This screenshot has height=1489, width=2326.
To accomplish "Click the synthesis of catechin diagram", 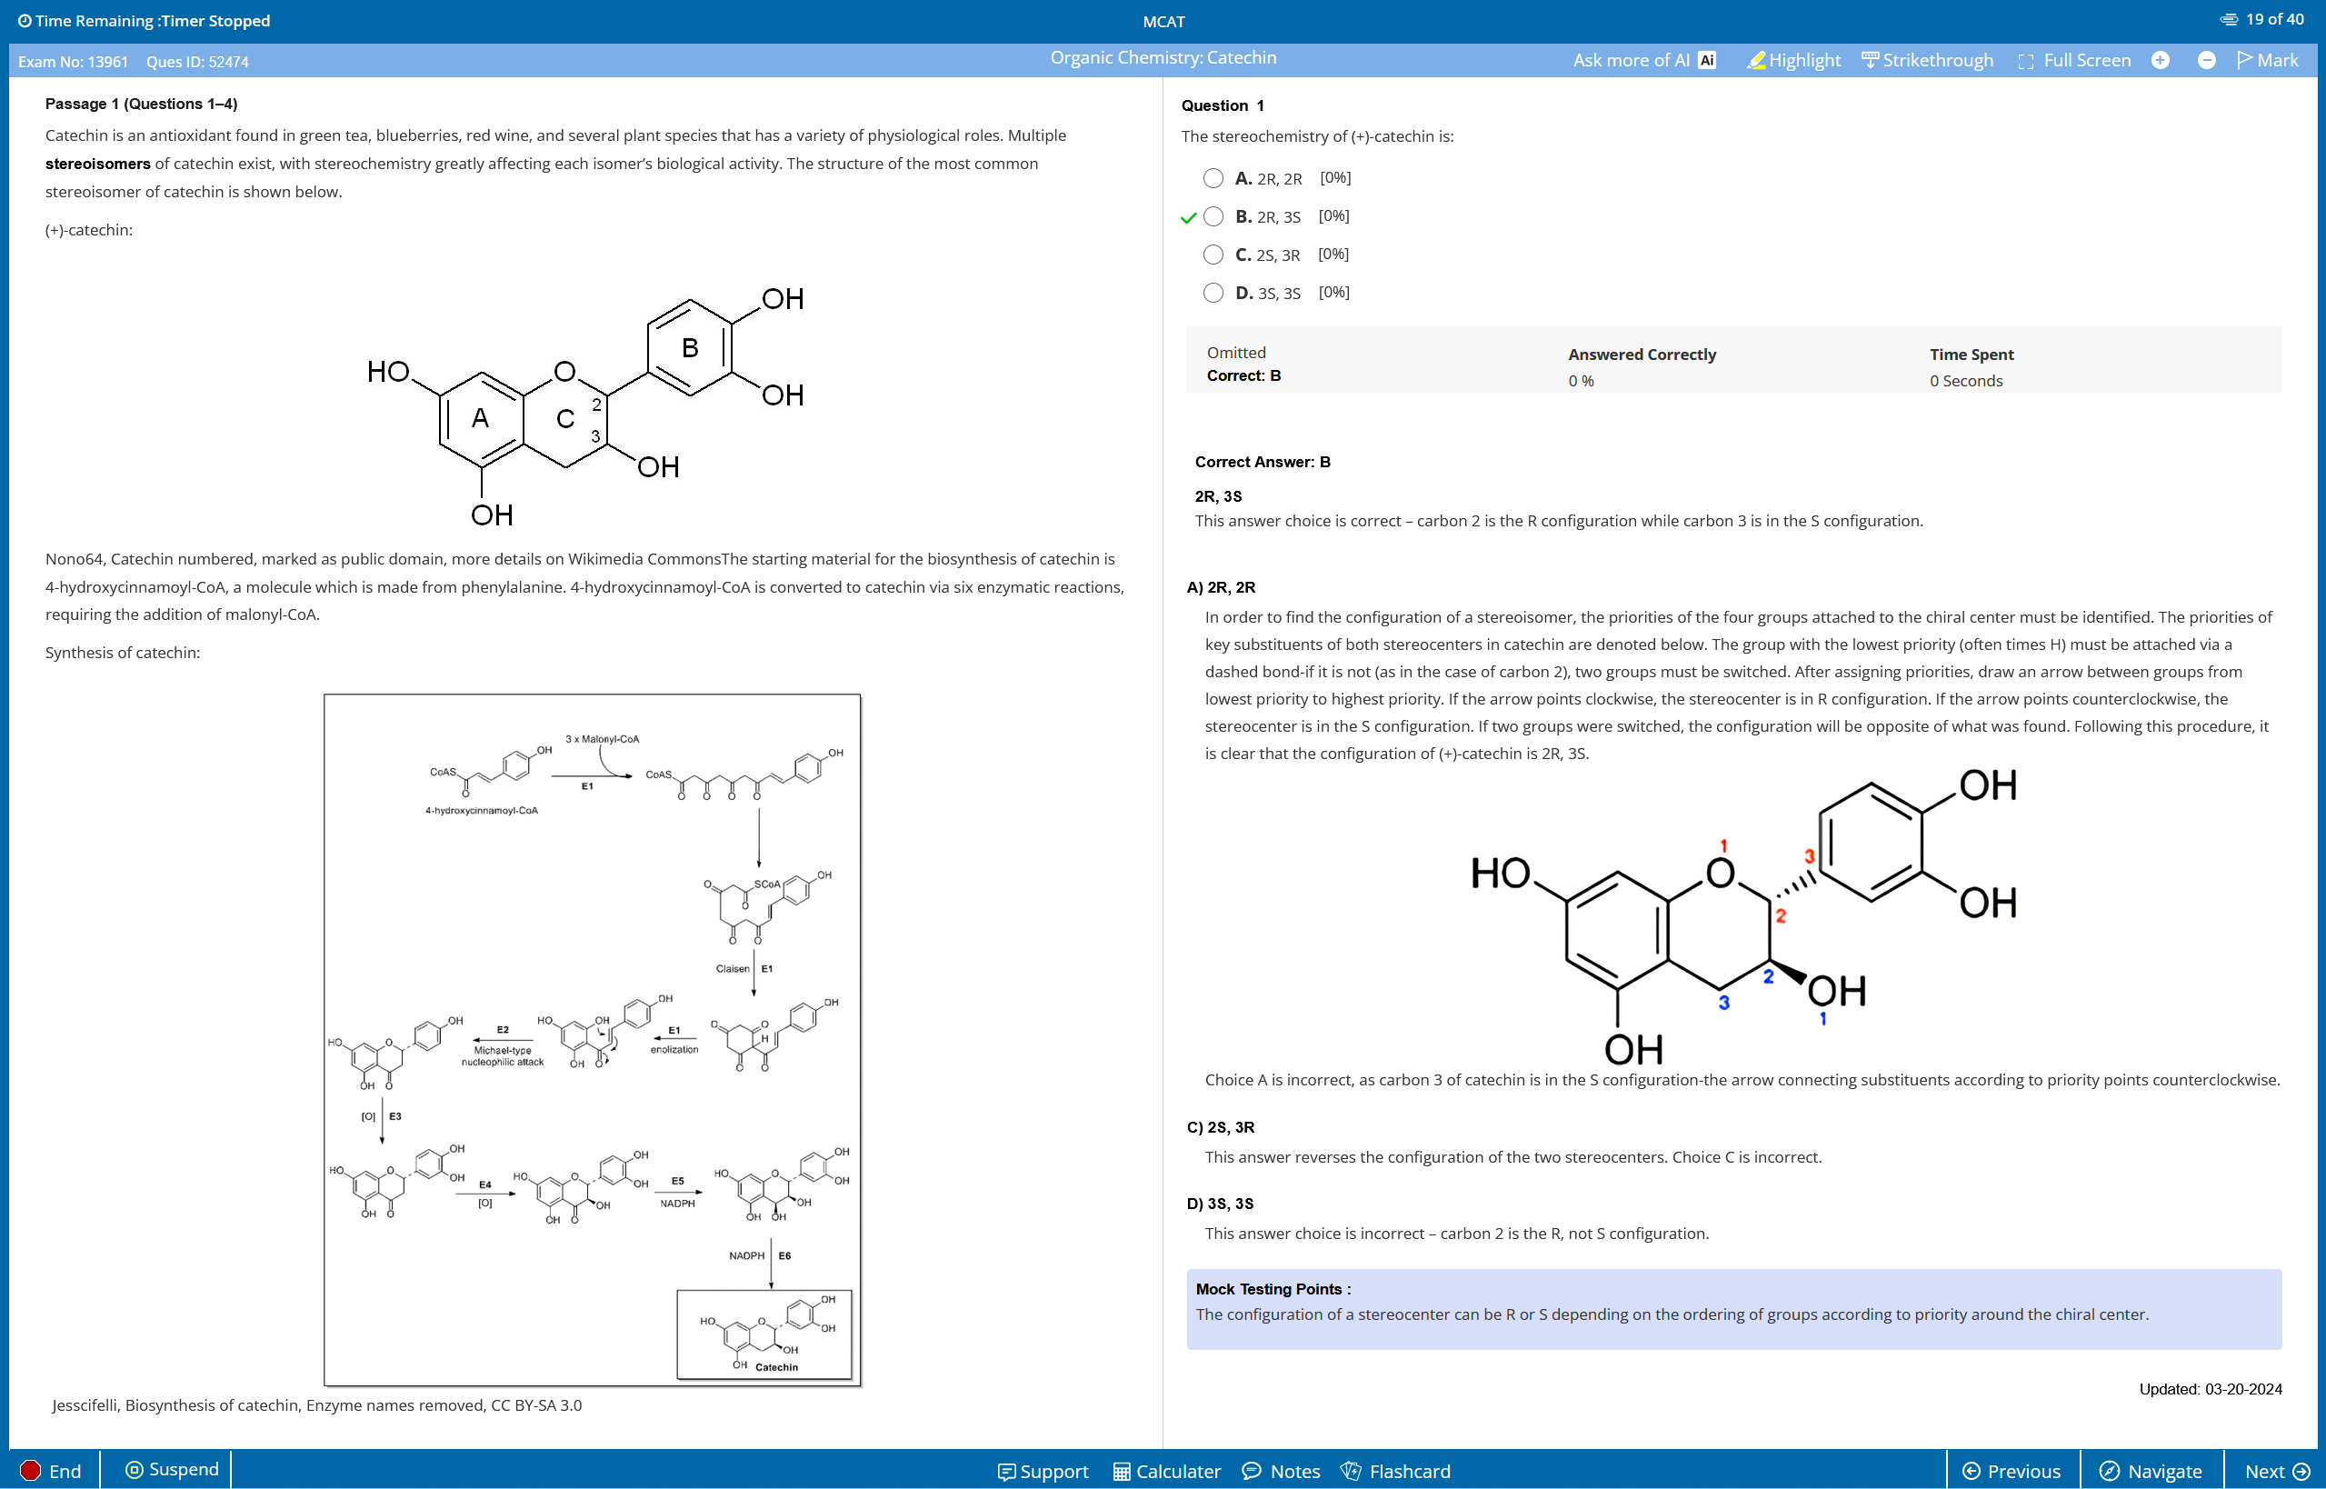I will tap(593, 1040).
